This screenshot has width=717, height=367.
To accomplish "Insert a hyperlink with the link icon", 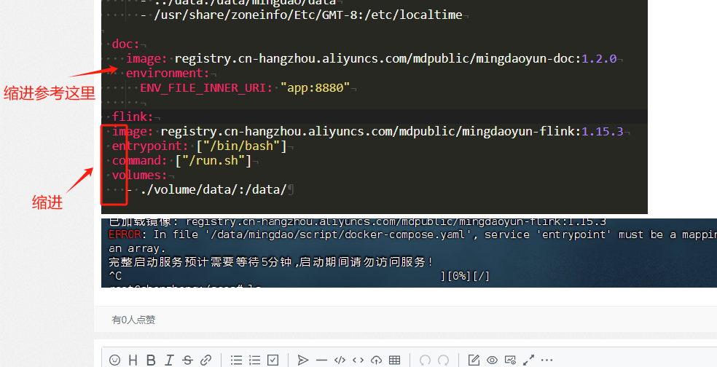I will tap(205, 360).
